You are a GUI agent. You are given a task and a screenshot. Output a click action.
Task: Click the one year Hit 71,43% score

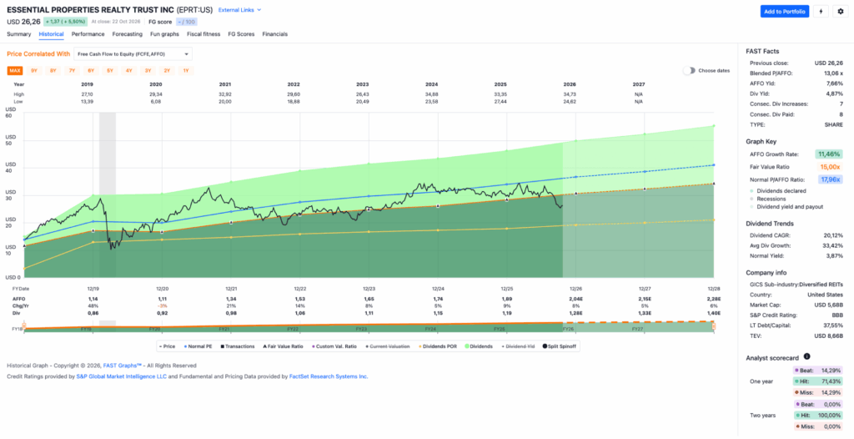(x=817, y=381)
